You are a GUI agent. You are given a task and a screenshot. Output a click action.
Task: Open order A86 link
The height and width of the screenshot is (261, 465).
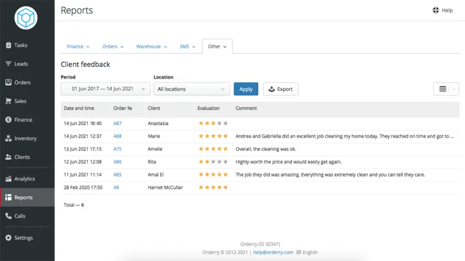118,162
